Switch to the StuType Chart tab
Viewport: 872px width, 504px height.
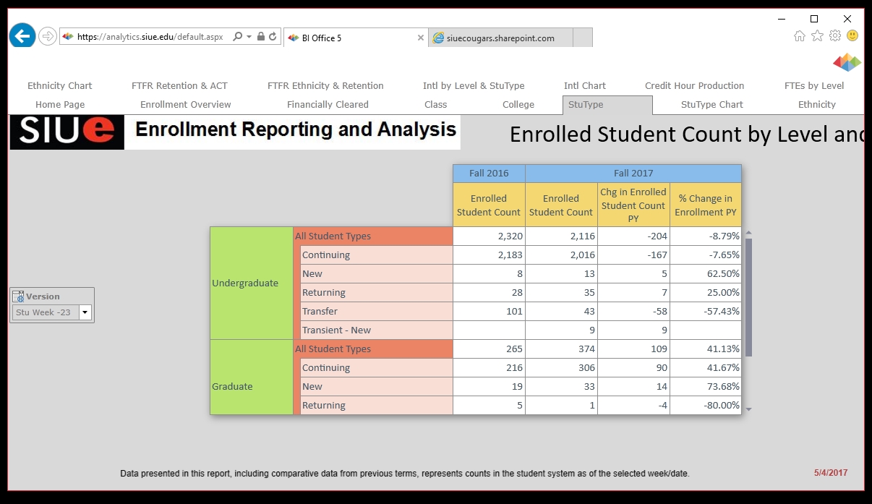point(711,105)
